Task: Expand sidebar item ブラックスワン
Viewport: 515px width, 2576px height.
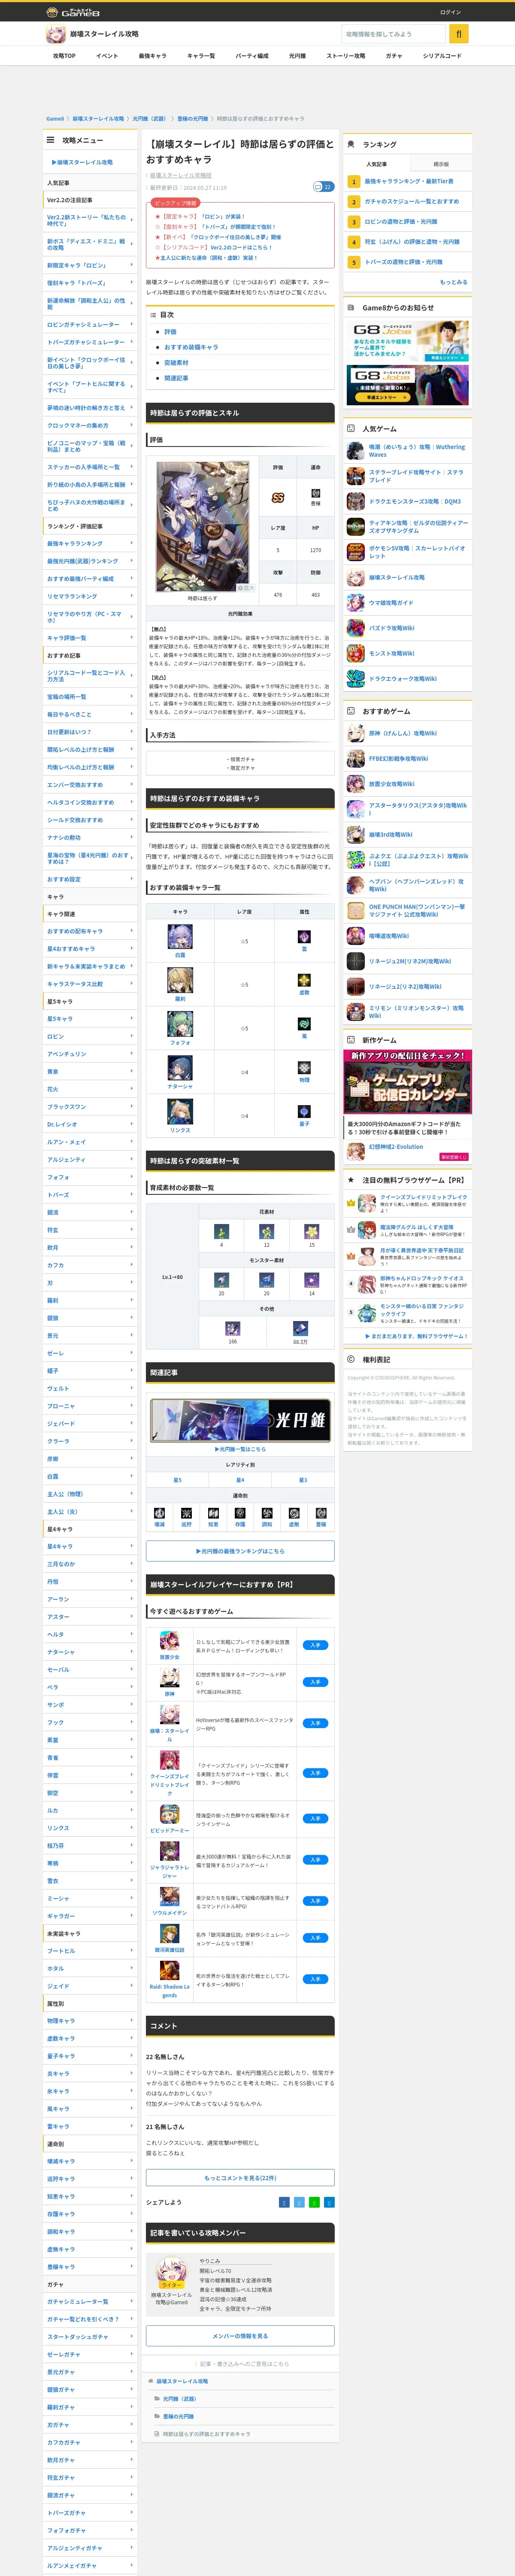Action: [x=90, y=1107]
